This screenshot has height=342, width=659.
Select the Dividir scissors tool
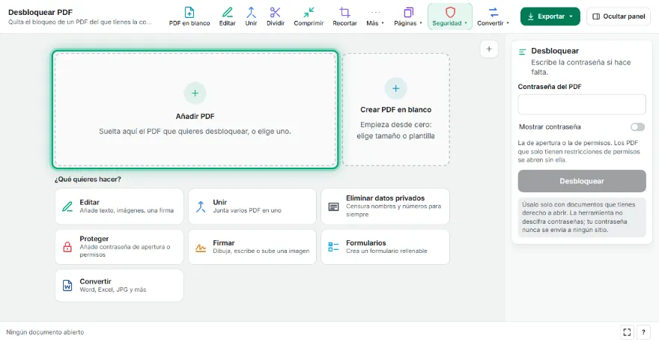[276, 16]
